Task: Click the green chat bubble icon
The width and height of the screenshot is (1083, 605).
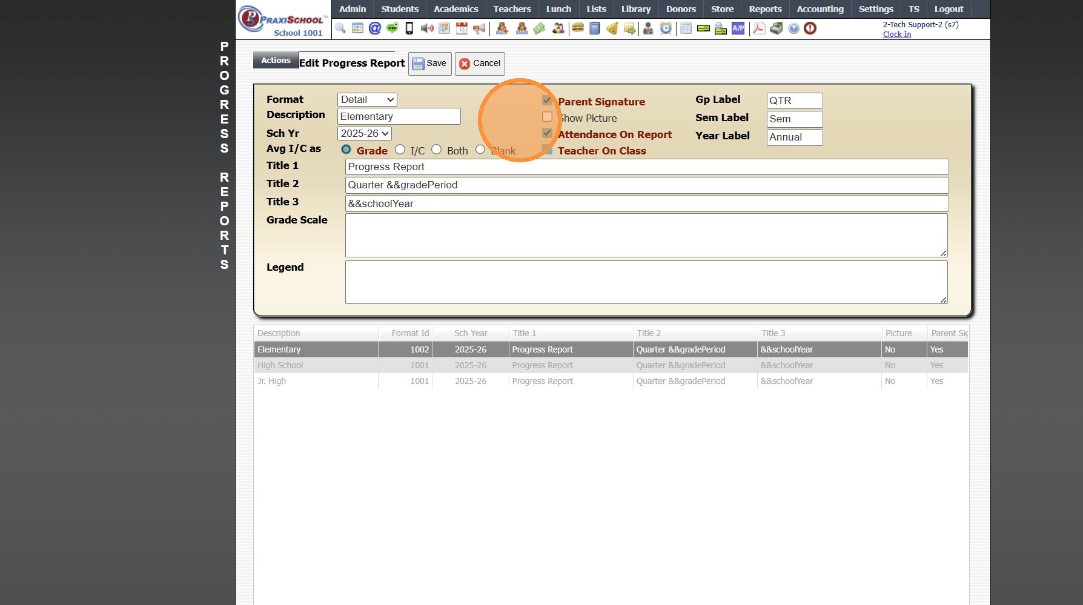Action: (392, 28)
